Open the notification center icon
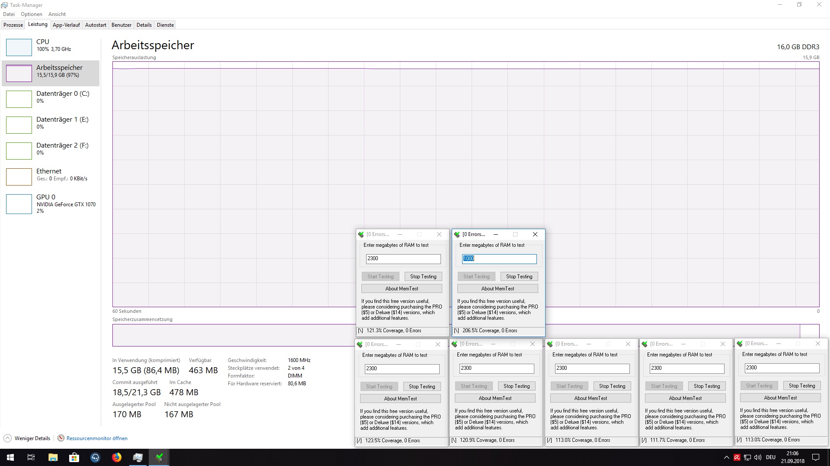This screenshot has height=466, width=830. [x=816, y=457]
